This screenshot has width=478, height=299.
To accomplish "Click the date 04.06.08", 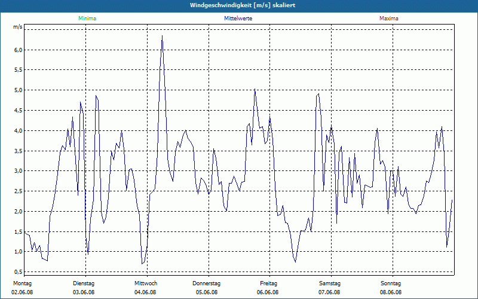I will (x=145, y=292).
